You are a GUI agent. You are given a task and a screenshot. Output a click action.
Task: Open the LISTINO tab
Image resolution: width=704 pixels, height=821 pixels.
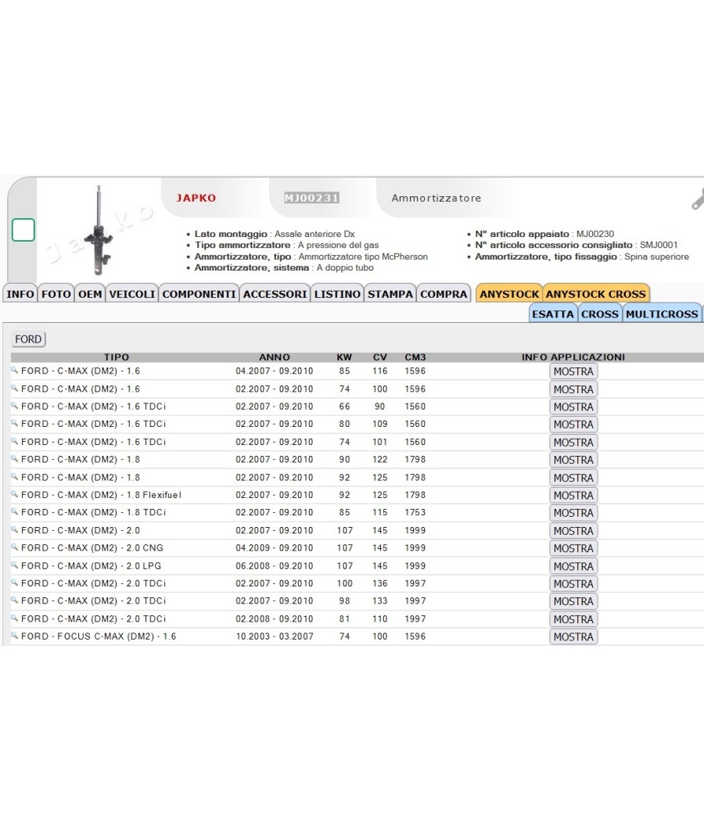337,294
